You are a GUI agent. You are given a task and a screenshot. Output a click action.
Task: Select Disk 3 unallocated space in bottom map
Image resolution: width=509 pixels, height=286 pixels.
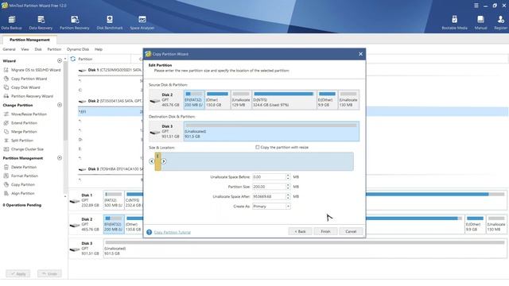tap(305, 249)
